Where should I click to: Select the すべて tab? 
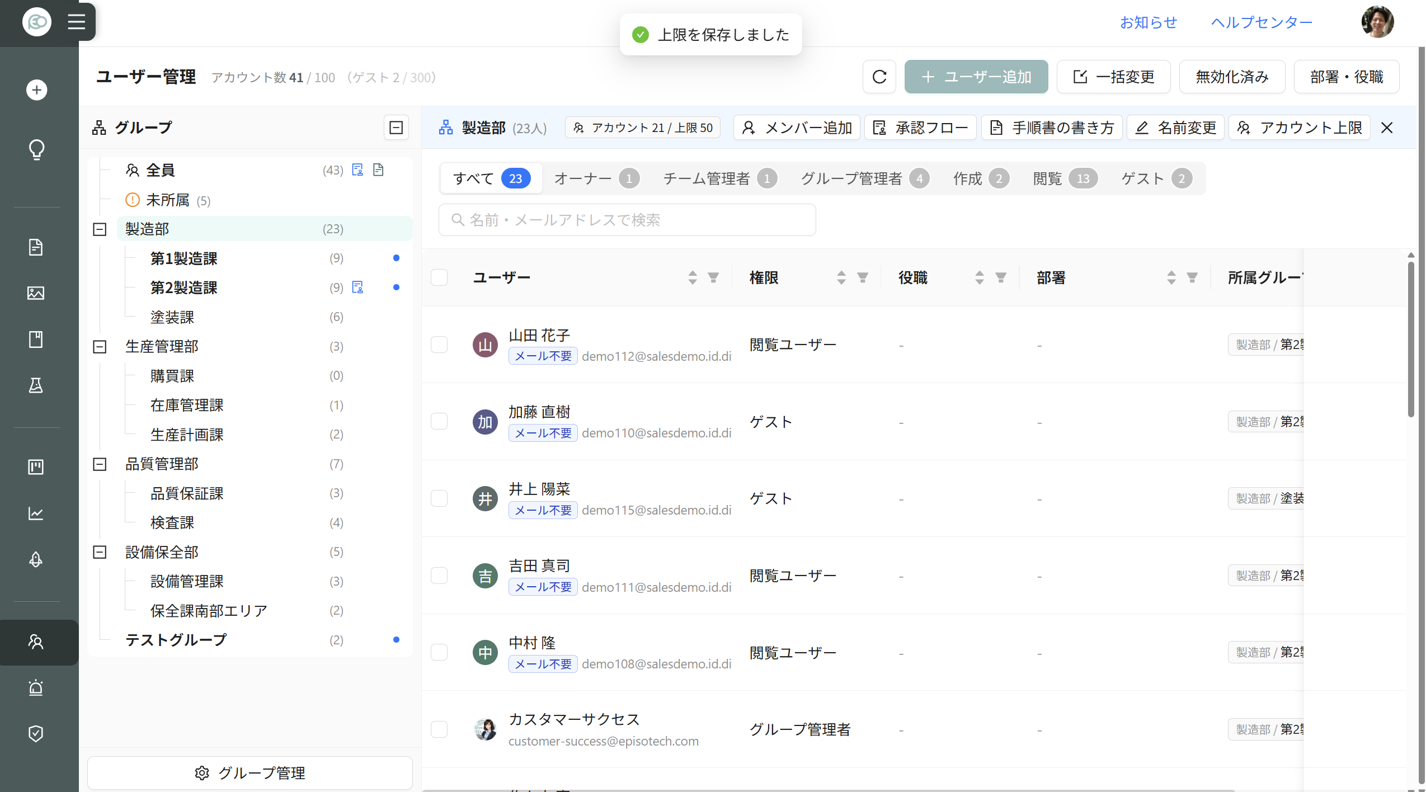tap(491, 178)
